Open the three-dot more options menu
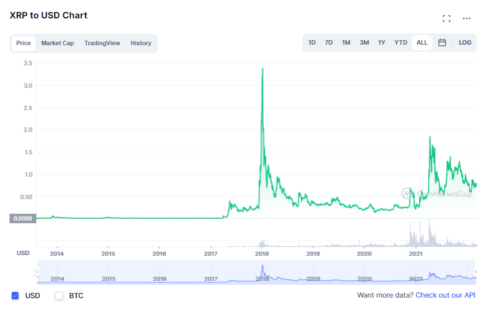The width and height of the screenshot is (483, 311). point(467,18)
